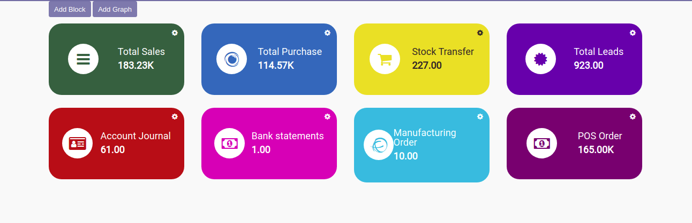Screen dimensions: 692x223
Task: Open settings gear on Manufacturing Order tile
Action: (x=480, y=116)
